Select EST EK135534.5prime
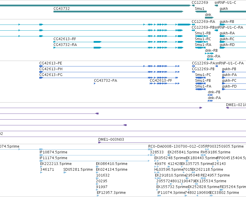 [210, 181]
